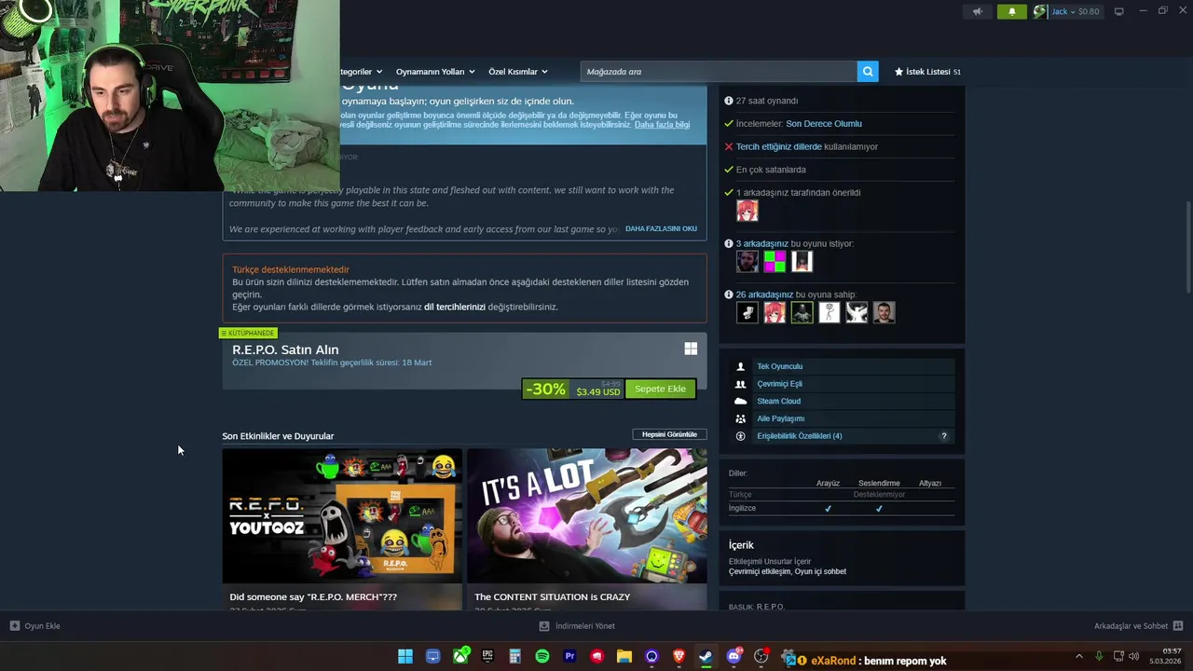Click the Tek Oyunculu feature link
Image resolution: width=1193 pixels, height=671 pixels.
[779, 366]
